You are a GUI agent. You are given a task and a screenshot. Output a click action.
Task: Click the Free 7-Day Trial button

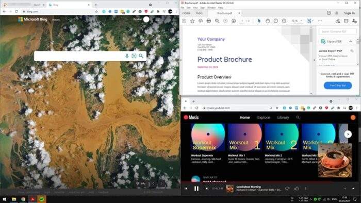click(x=337, y=86)
